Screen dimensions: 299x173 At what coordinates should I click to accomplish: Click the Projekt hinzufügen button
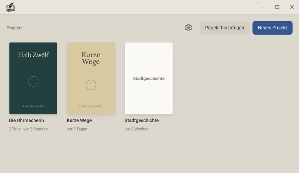[x=225, y=28]
